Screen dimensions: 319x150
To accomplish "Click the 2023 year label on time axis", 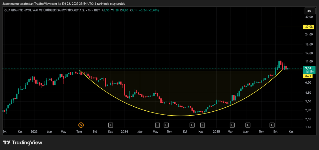I will pyautogui.click(x=34, y=131).
